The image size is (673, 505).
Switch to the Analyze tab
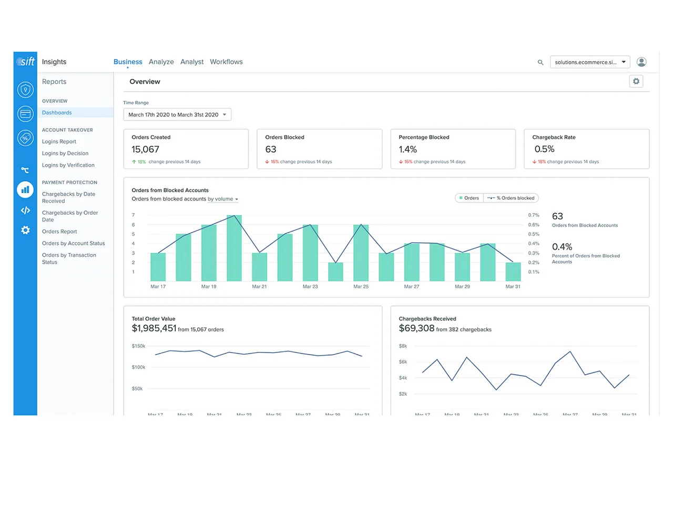(161, 62)
